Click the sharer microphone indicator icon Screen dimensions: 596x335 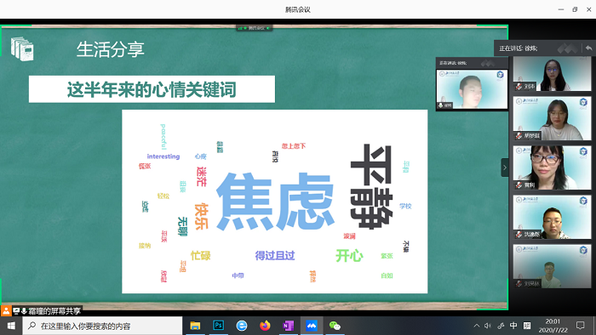[24, 311]
